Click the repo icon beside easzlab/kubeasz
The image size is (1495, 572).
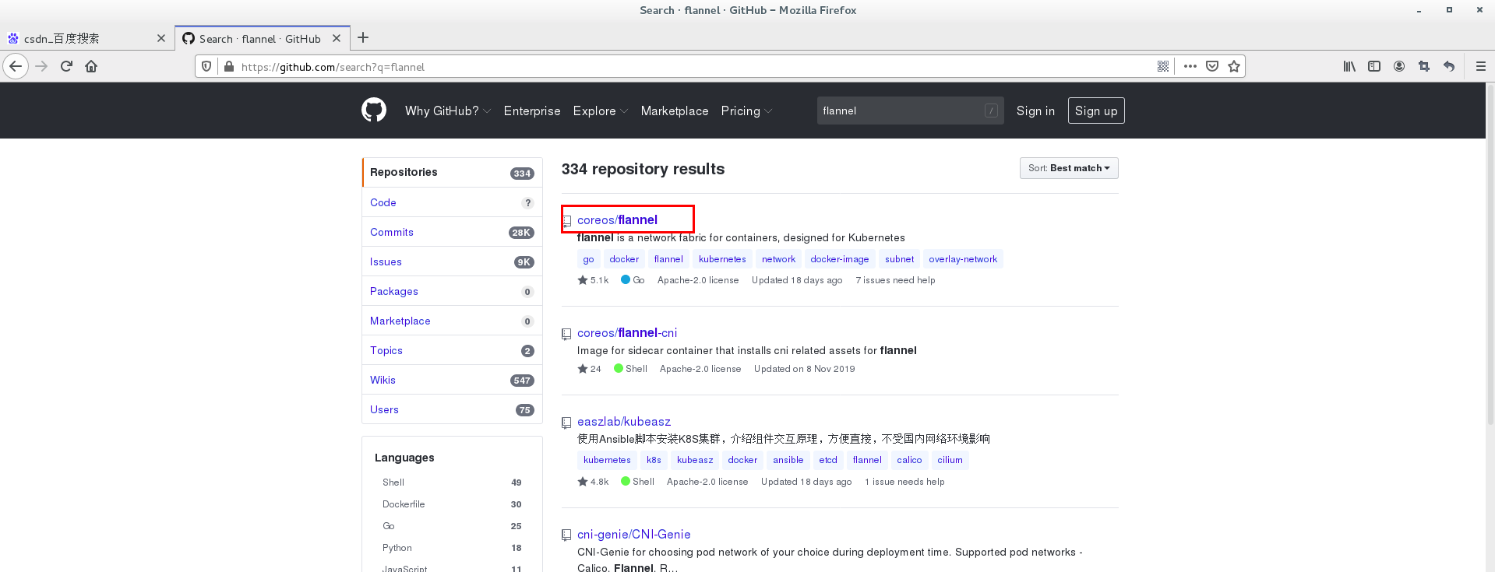566,423
